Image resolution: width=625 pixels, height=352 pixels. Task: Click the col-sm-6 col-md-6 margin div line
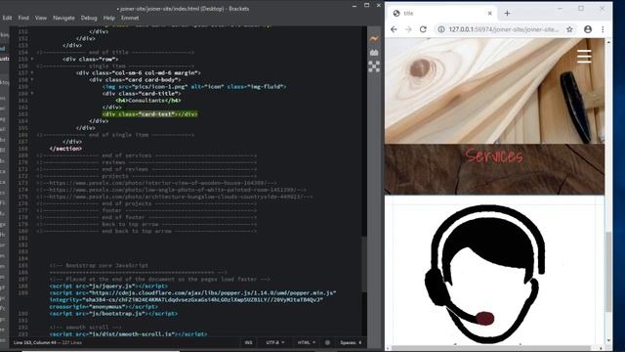coord(139,72)
